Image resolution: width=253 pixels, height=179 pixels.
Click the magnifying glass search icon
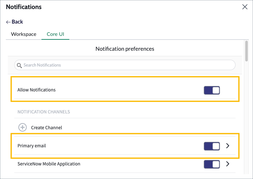coord(19,65)
